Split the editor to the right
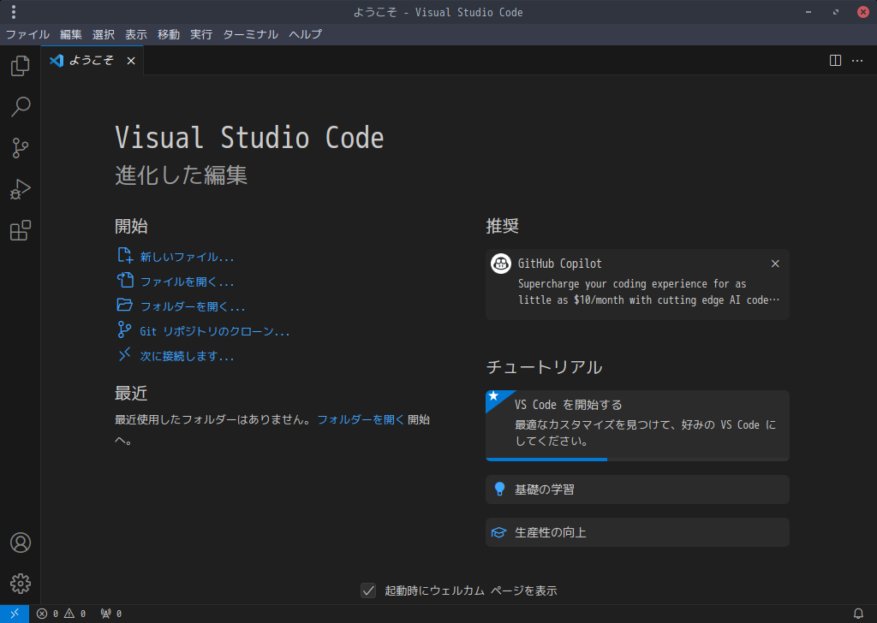The width and height of the screenshot is (877, 623). click(x=835, y=61)
